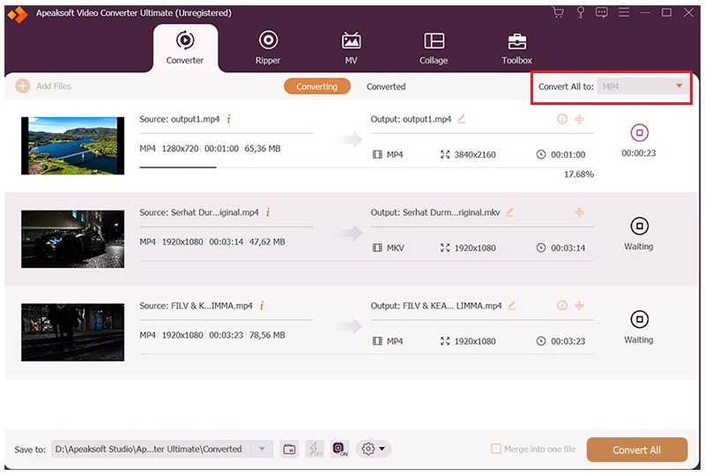705x476 pixels.
Task: Open the Toolbox tab
Action: tap(516, 48)
